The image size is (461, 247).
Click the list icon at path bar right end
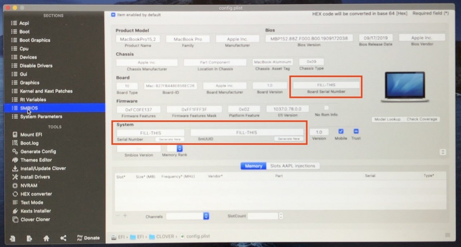448,235
